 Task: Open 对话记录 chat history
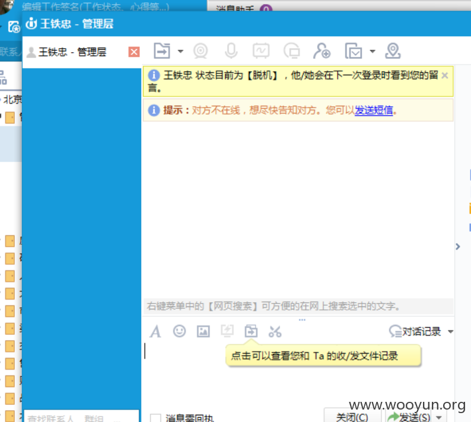[415, 331]
